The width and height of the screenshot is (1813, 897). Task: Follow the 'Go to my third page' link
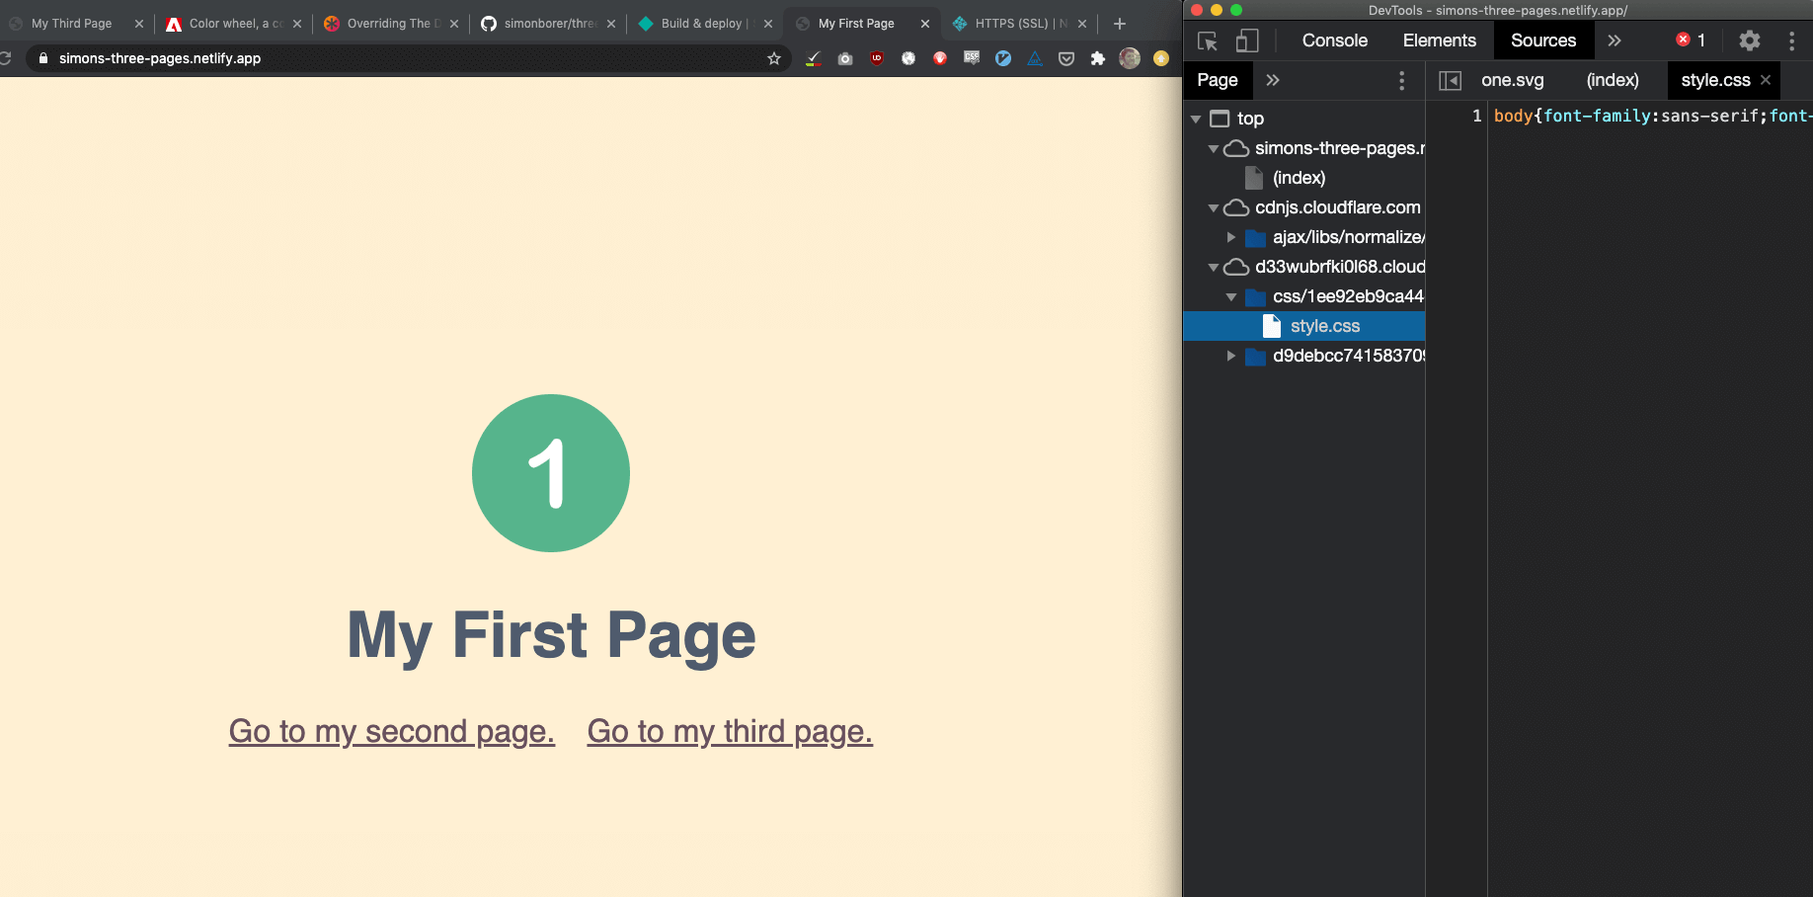tap(730, 731)
